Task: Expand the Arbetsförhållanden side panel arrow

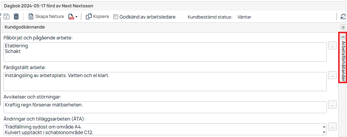Action: point(343,37)
